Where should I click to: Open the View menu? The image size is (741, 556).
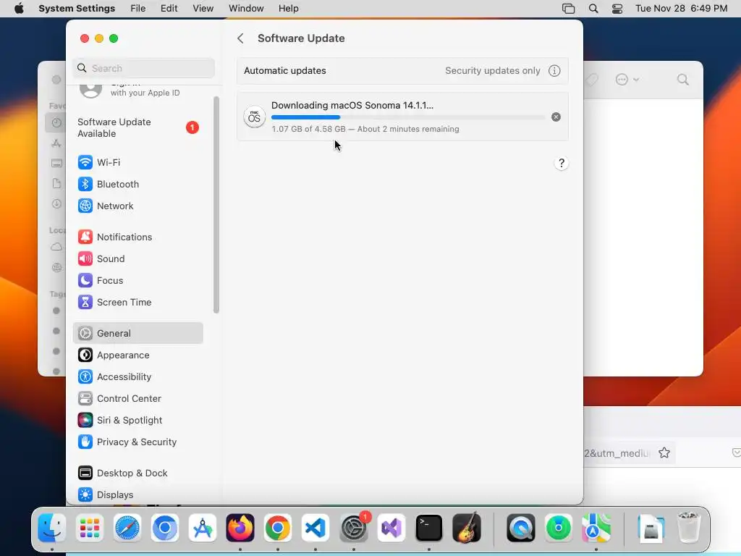203,9
